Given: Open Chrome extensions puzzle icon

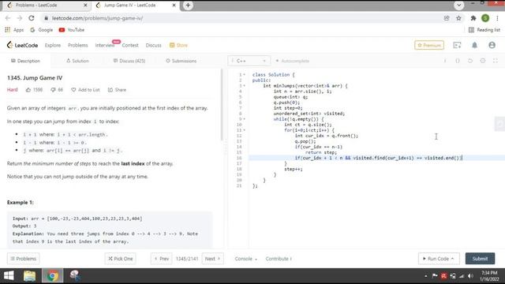Looking at the screenshot, I should tap(473, 18).
